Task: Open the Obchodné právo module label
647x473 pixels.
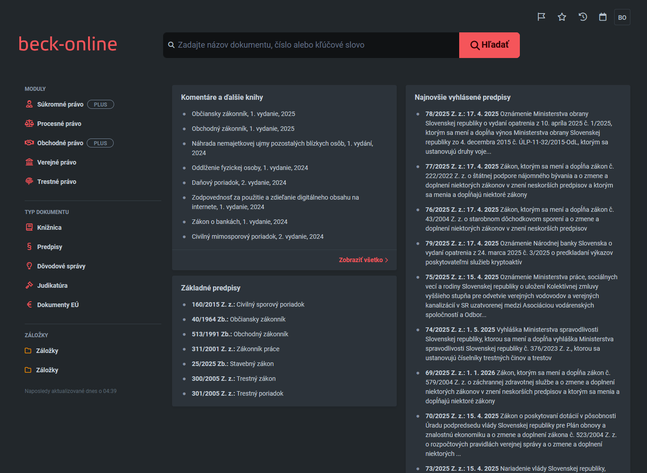Action: click(x=60, y=143)
